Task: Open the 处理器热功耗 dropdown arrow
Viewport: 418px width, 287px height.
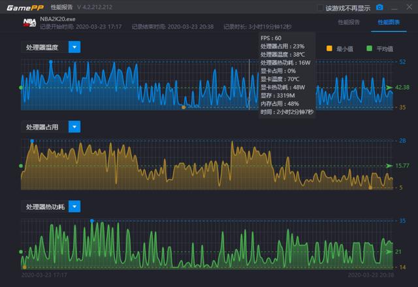Action: tap(74, 207)
